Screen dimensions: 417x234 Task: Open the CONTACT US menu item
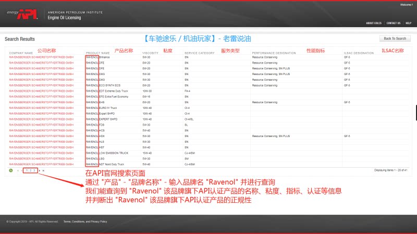click(x=394, y=23)
